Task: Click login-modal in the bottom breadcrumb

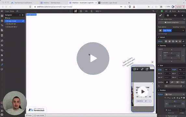Action: coord(39,115)
